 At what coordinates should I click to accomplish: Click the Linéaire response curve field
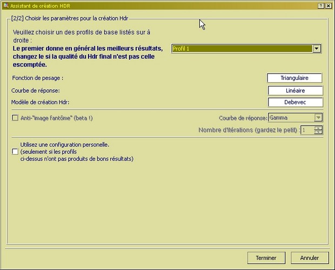click(295, 91)
